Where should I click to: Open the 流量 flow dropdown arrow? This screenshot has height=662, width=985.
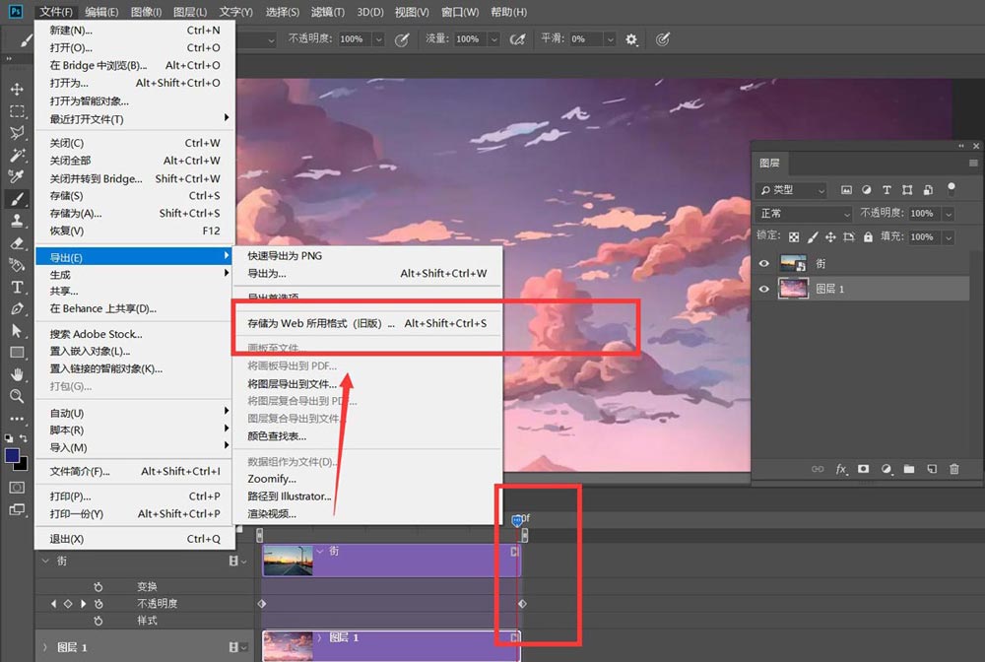[493, 39]
